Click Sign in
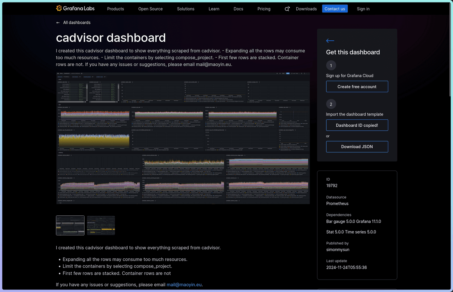 click(363, 9)
